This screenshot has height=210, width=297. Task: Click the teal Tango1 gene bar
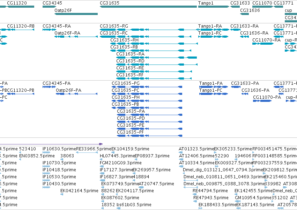click(214, 7)
